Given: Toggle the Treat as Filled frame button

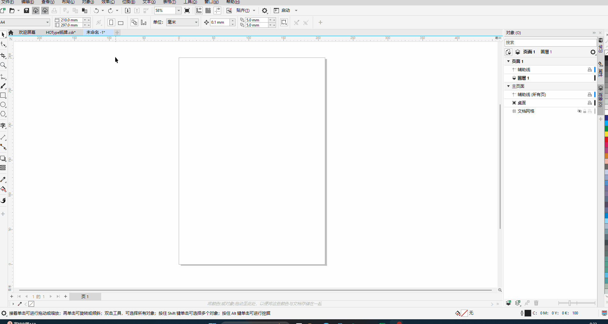Looking at the screenshot, I should pyautogui.click(x=284, y=22).
